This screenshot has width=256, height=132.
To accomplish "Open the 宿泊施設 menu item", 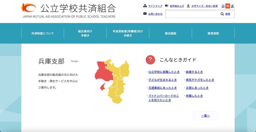I will (x=171, y=33).
